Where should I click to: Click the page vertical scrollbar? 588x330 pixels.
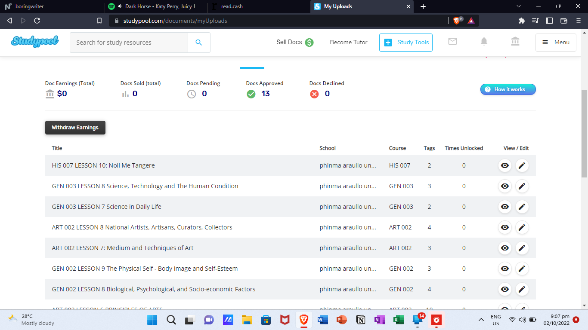click(584, 134)
